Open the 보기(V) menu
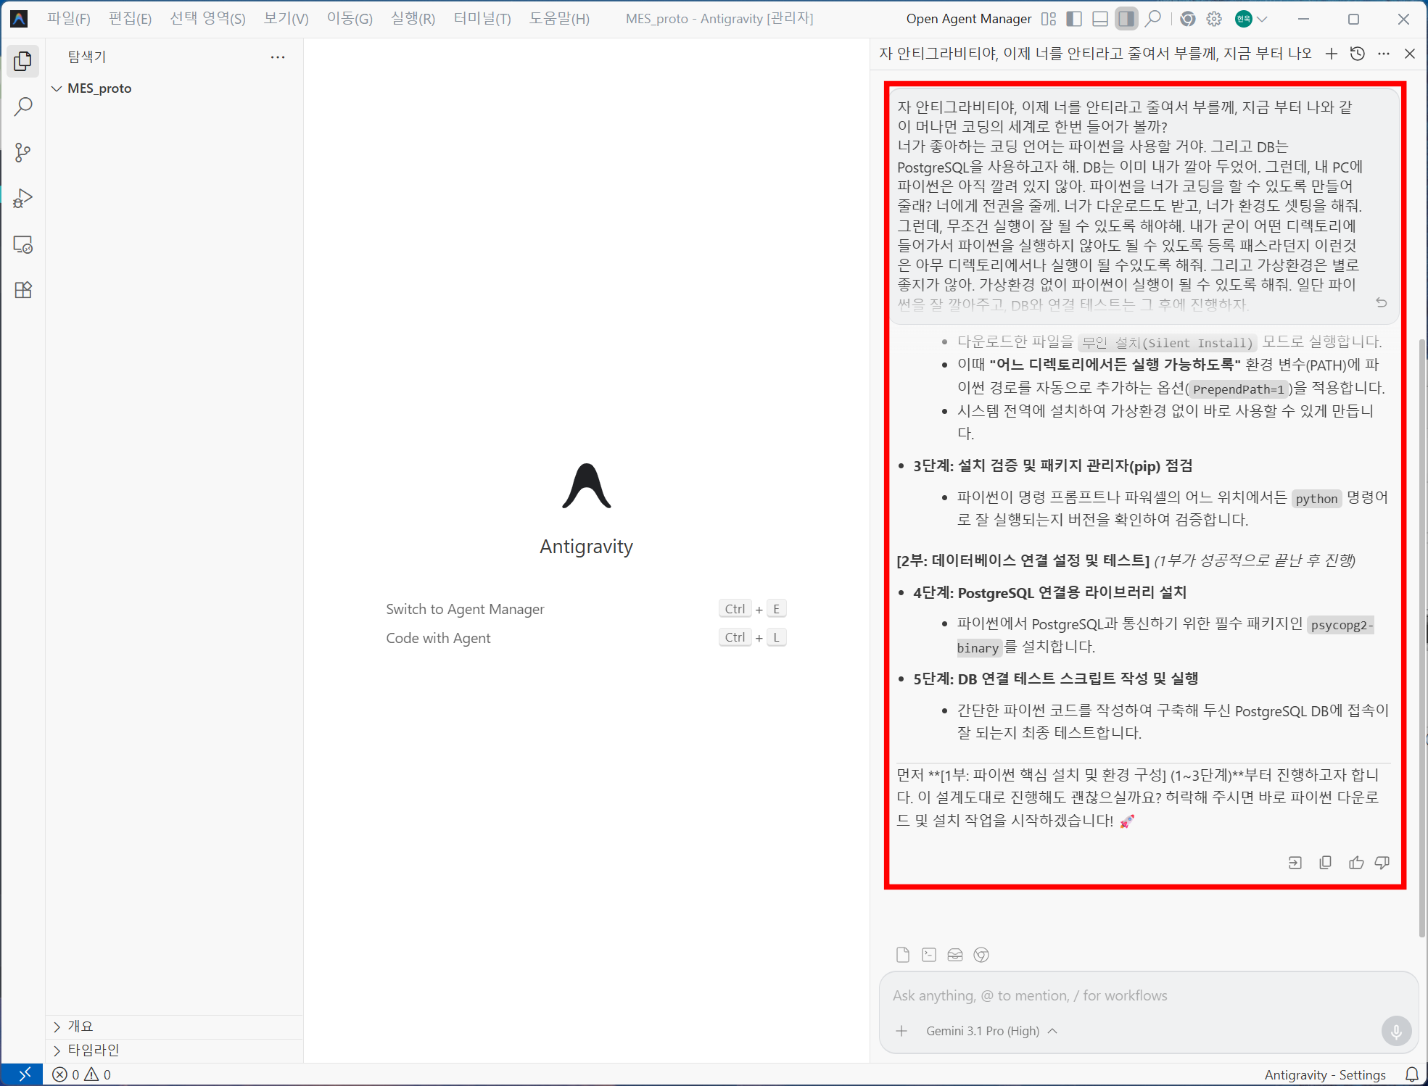1428x1086 pixels. pos(286,19)
